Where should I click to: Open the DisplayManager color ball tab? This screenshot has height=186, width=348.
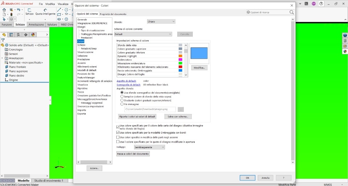point(33,34)
